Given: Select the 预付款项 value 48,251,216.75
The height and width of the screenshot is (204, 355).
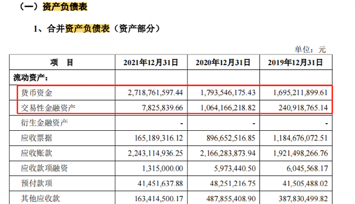Looking at the screenshot, I should [233, 183].
